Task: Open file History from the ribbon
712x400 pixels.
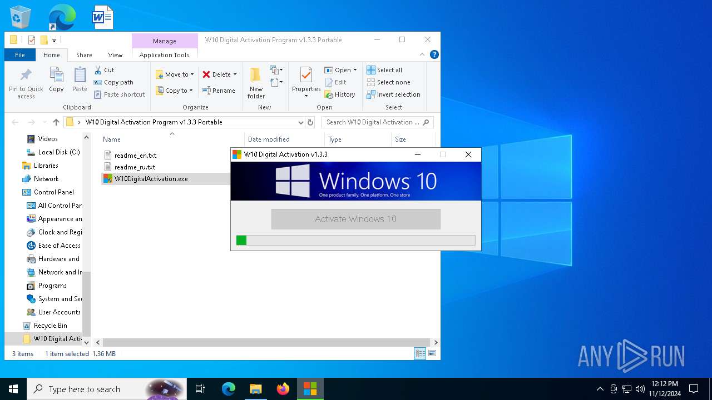Action: tap(340, 94)
